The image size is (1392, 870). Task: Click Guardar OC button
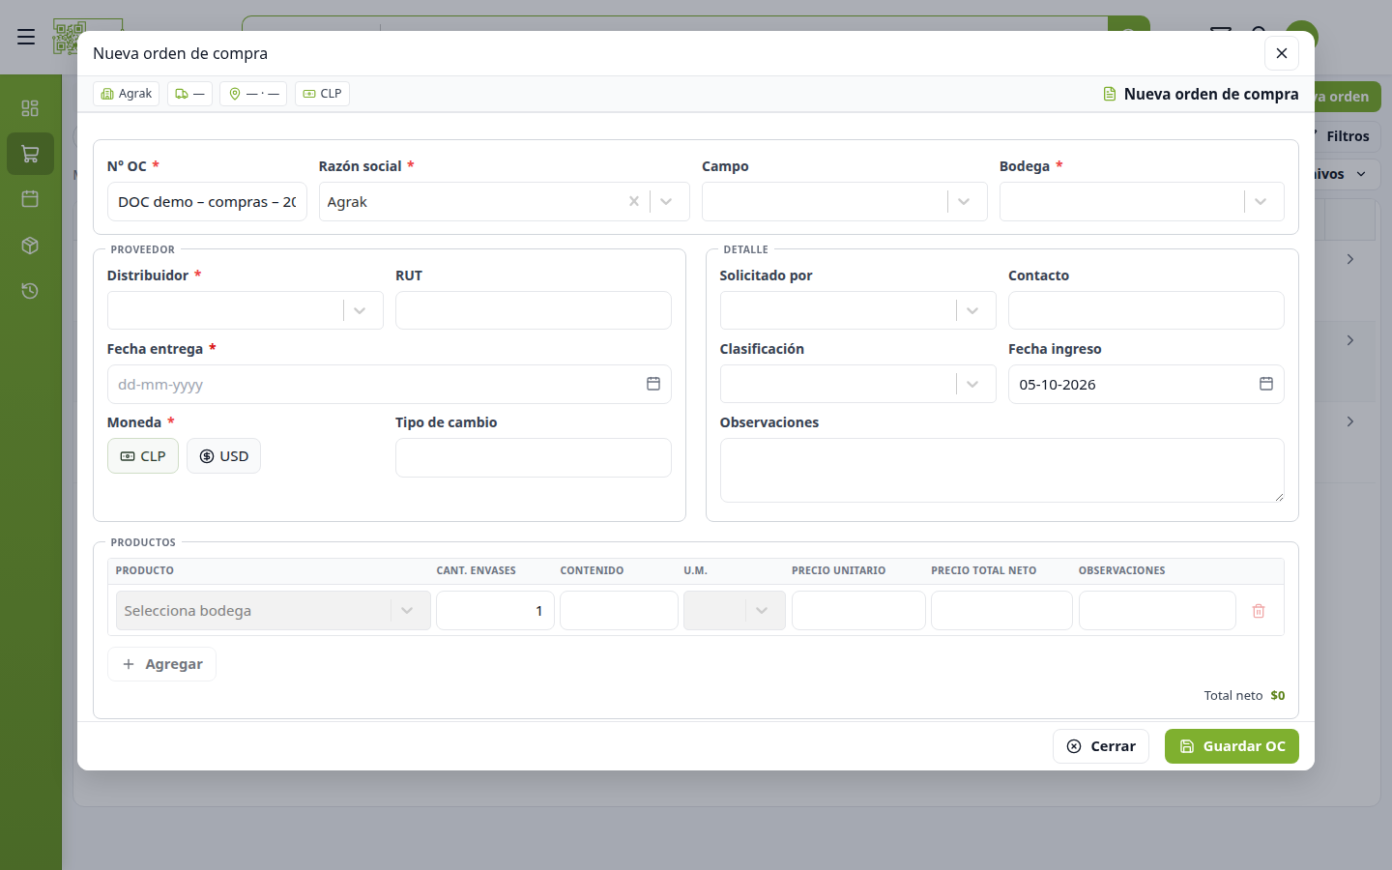(x=1232, y=746)
